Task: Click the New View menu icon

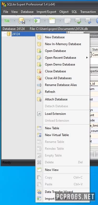Action: (39, 170)
